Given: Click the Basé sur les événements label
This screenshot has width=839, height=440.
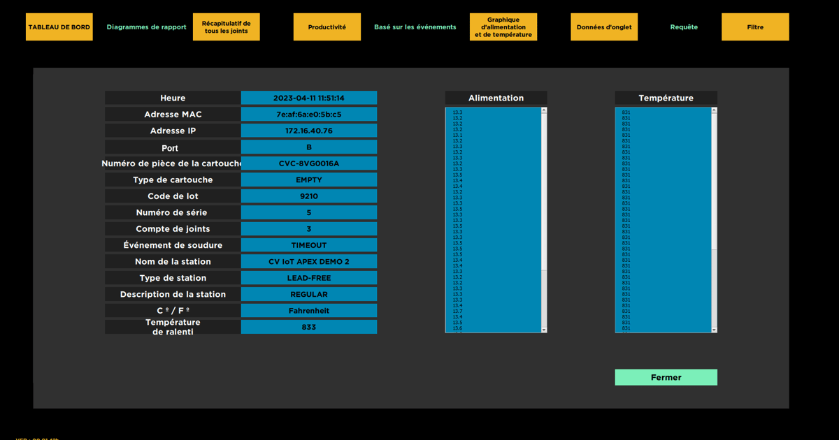Looking at the screenshot, I should tap(415, 27).
